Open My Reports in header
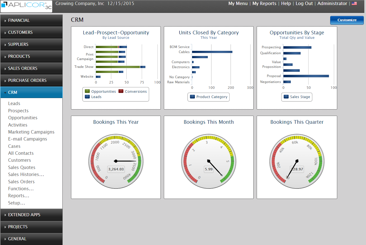366x245 pixels. coord(264,4)
